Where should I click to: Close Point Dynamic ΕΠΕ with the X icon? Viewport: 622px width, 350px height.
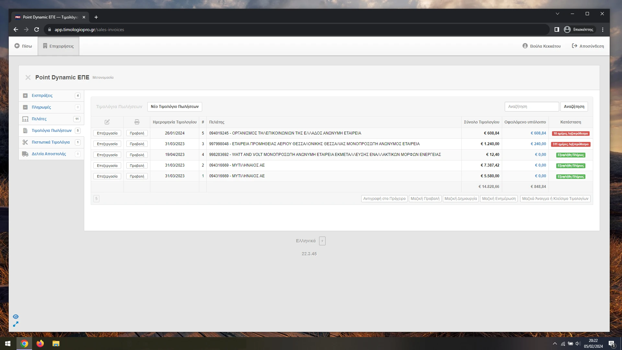(x=28, y=77)
